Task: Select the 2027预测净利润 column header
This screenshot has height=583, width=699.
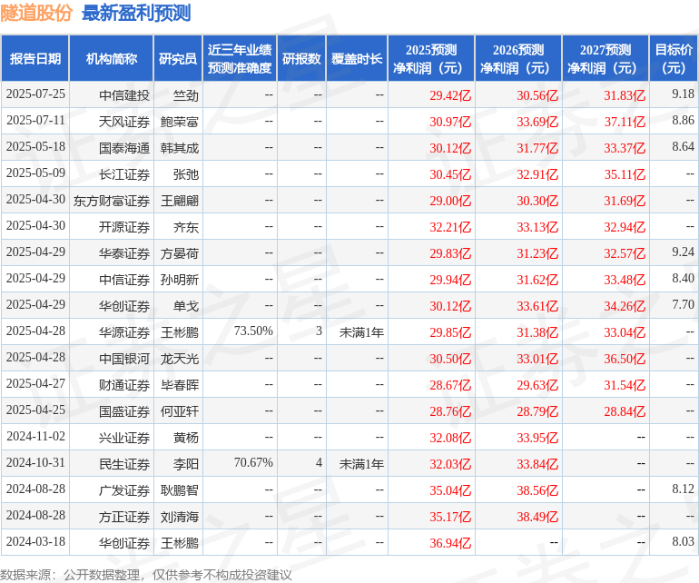Action: coord(605,59)
